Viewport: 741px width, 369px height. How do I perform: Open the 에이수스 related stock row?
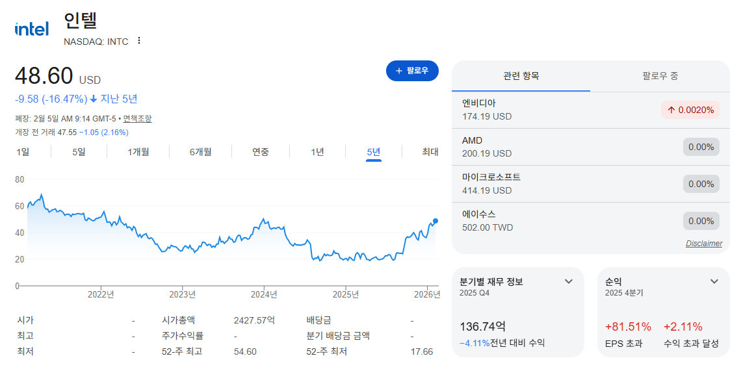591,221
